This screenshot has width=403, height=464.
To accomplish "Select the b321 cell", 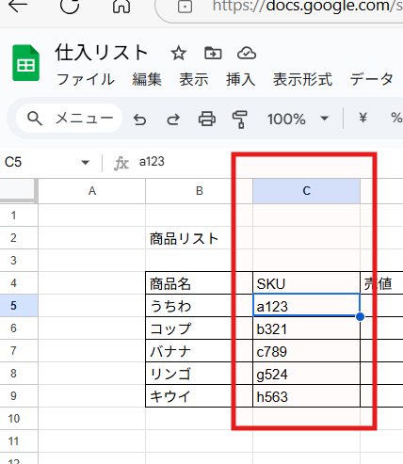I will click(x=306, y=328).
